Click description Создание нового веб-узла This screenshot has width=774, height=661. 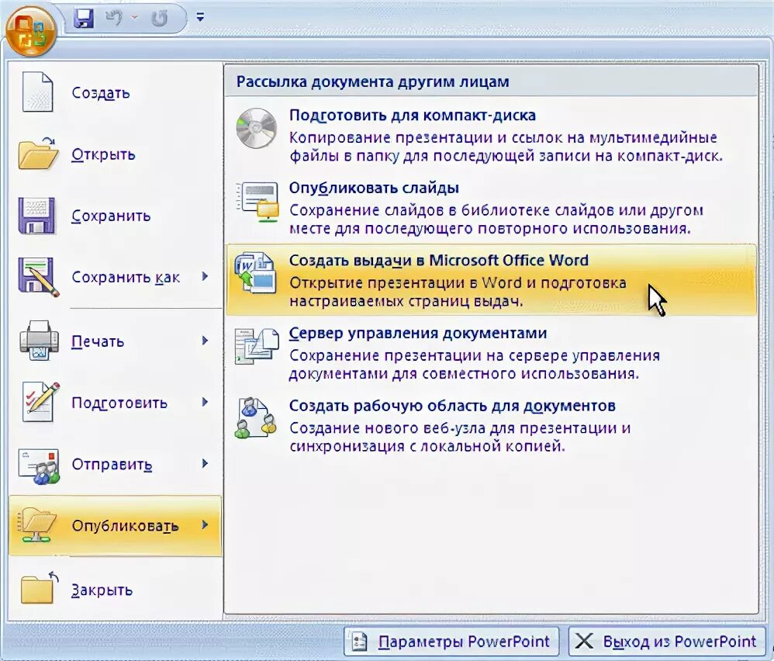[x=460, y=437]
